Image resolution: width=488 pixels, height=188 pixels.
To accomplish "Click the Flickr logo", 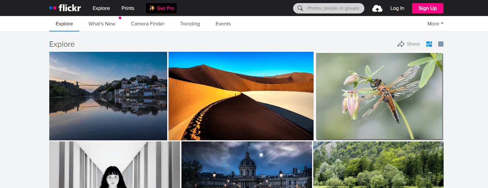I will coord(65,8).
